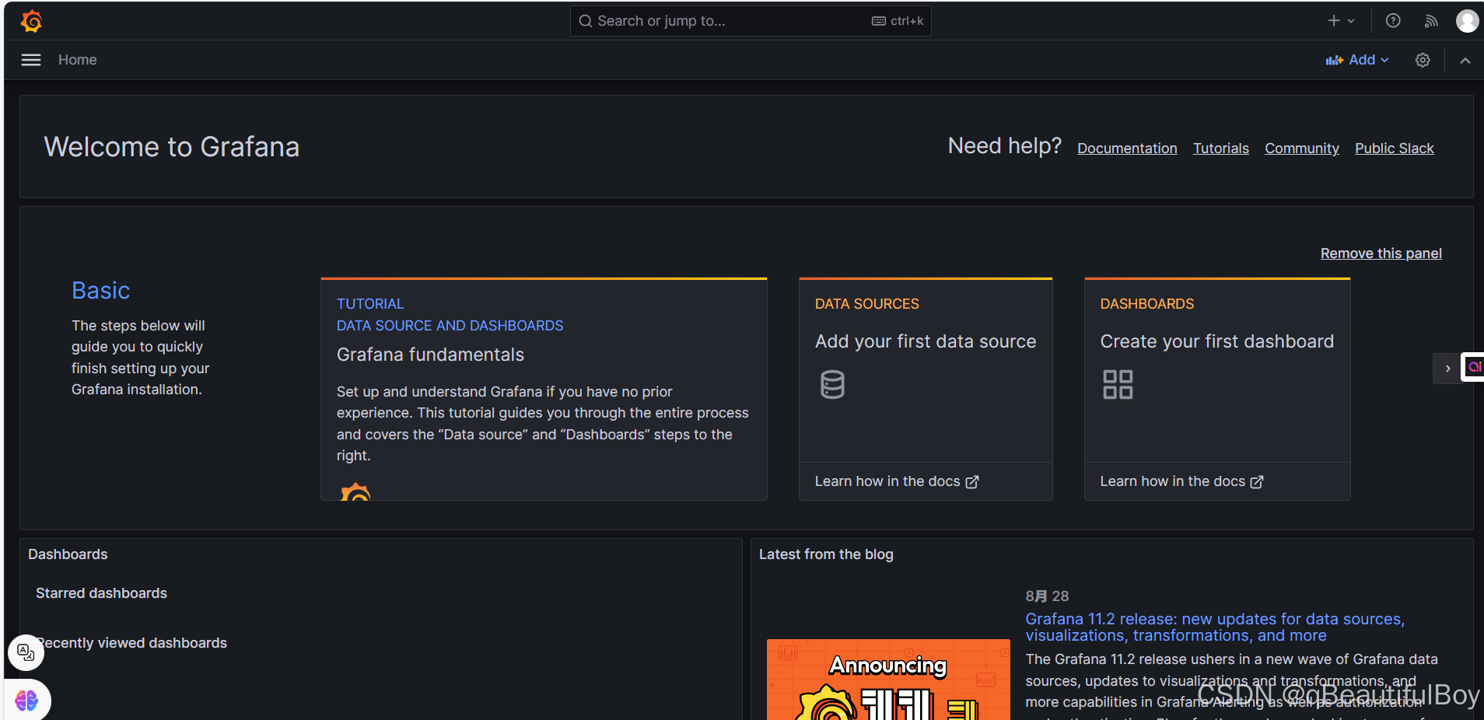Image resolution: width=1484 pixels, height=720 pixels.
Task: Click the Home breadcrumb
Action: point(78,60)
